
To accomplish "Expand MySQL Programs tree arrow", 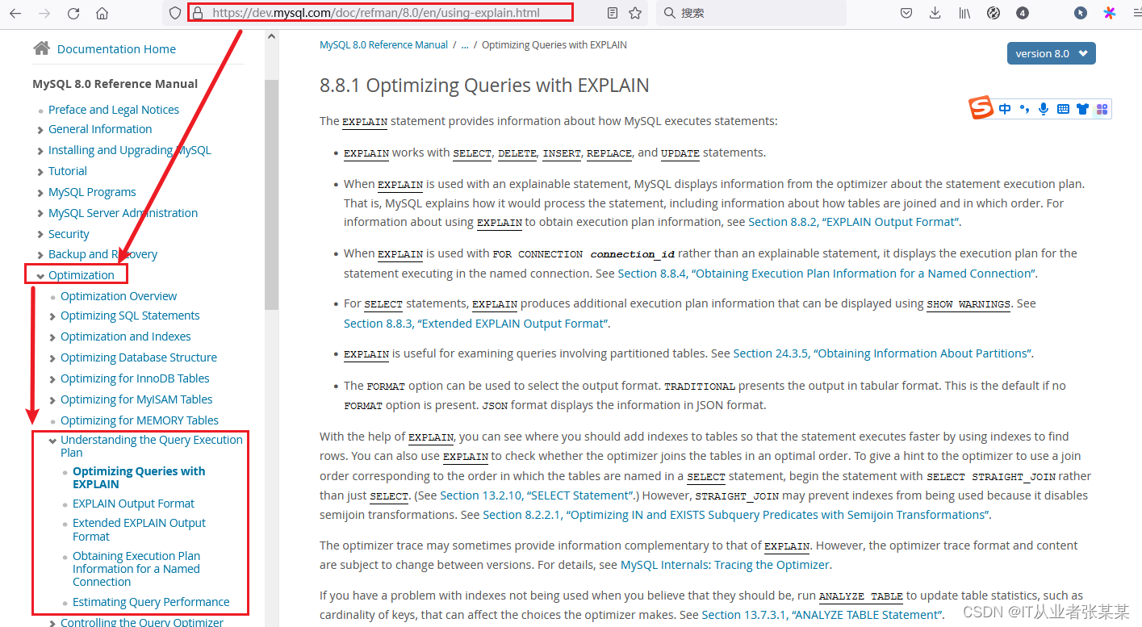I will pyautogui.click(x=40, y=193).
